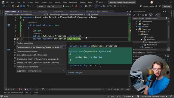The width and height of the screenshot is (174, 98).
Task: Open the Error List tab
Action: 28,93
